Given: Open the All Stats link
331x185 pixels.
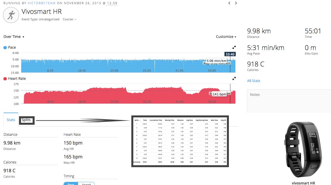Looking at the screenshot, I should click(x=254, y=81).
